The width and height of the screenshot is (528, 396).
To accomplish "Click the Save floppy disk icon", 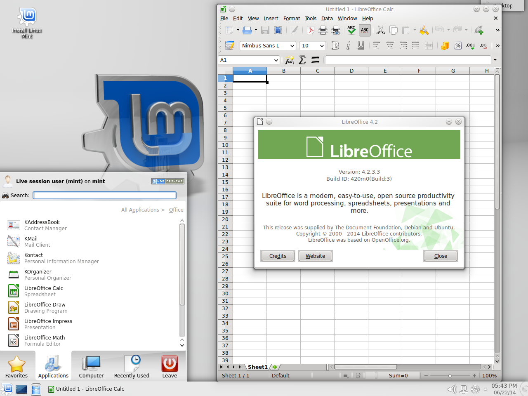I will pyautogui.click(x=265, y=30).
